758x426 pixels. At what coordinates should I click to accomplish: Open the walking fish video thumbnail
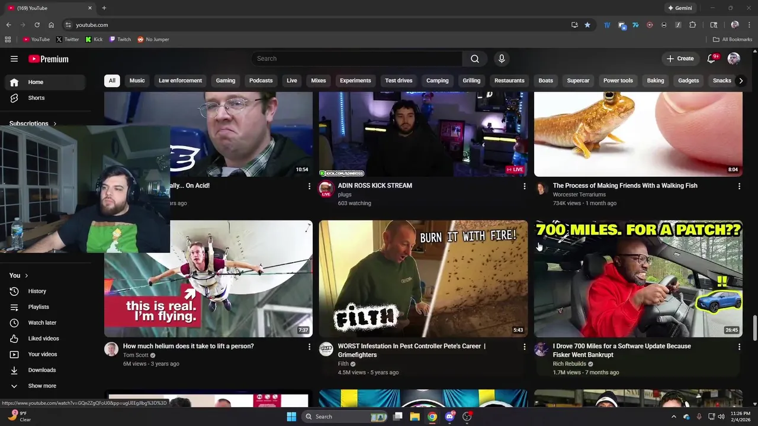tap(638, 134)
